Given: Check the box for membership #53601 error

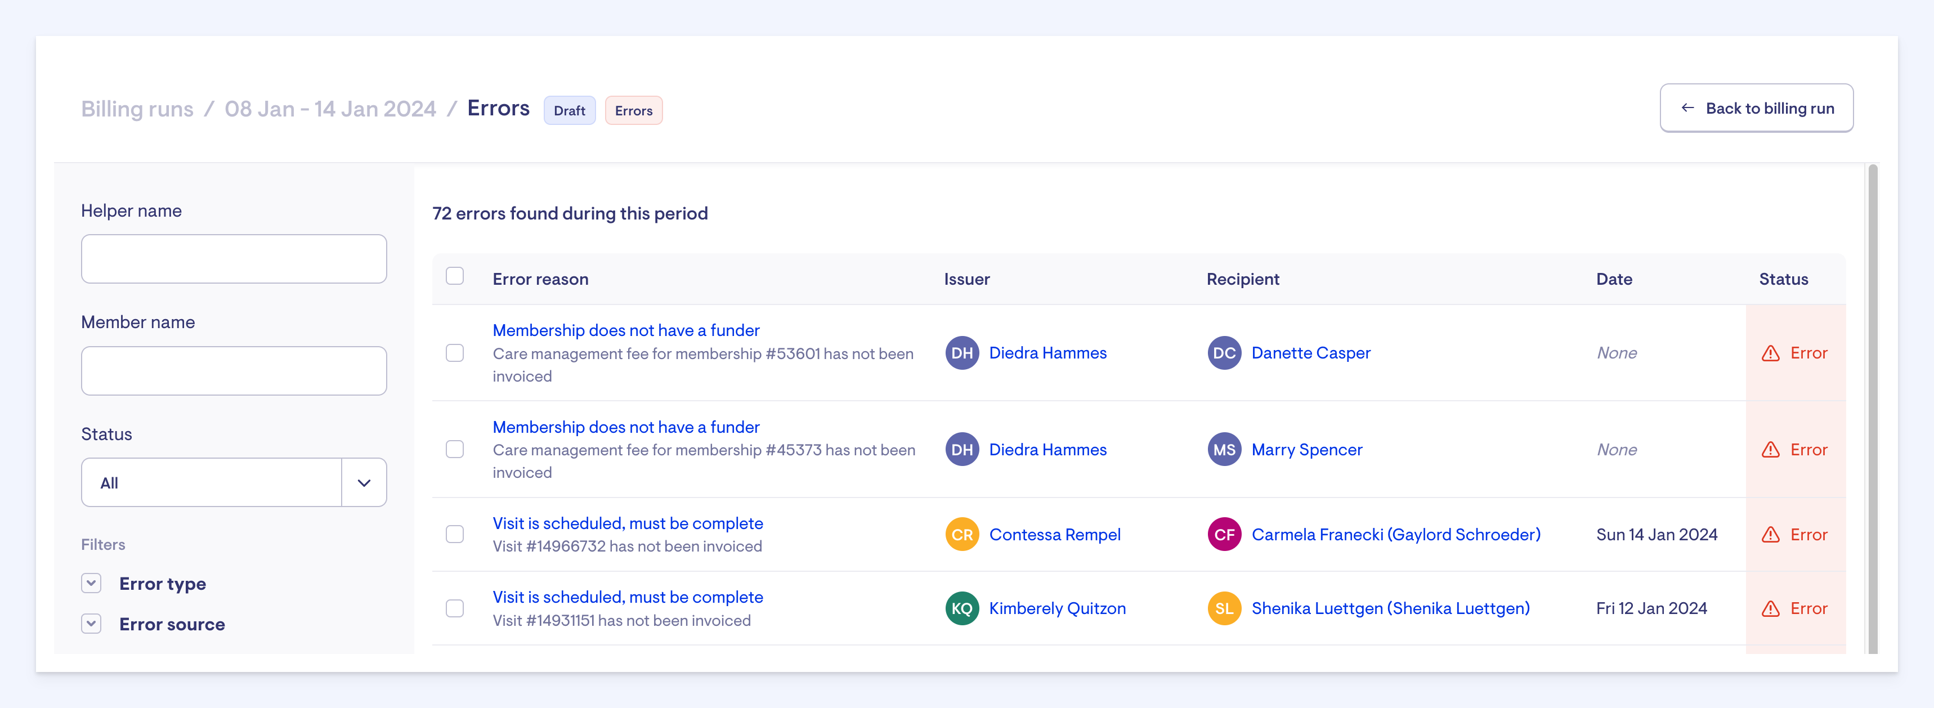Looking at the screenshot, I should (455, 353).
